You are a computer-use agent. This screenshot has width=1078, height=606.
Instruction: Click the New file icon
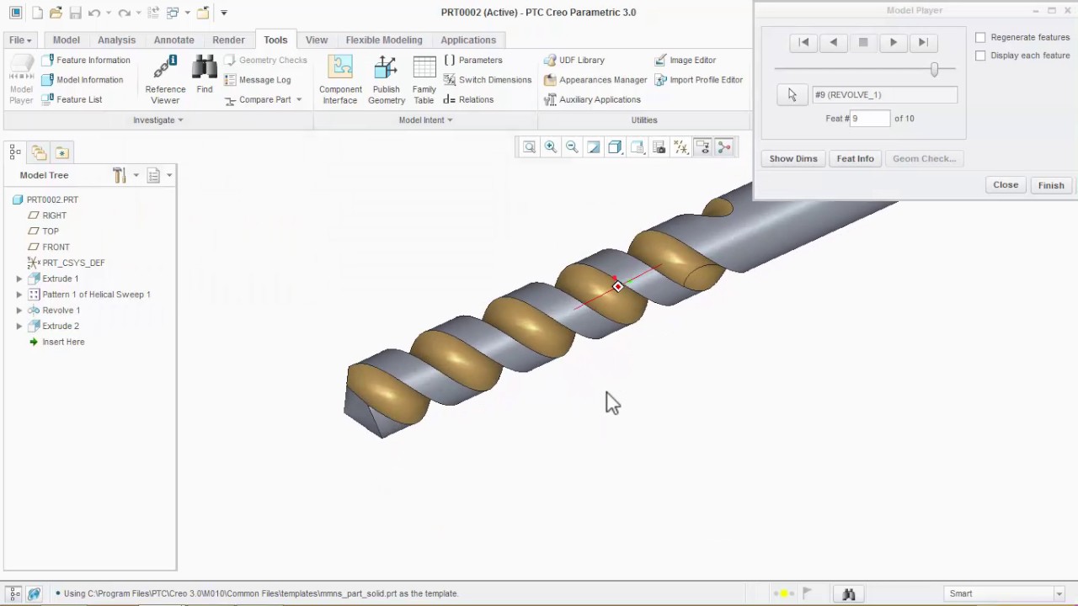37,13
